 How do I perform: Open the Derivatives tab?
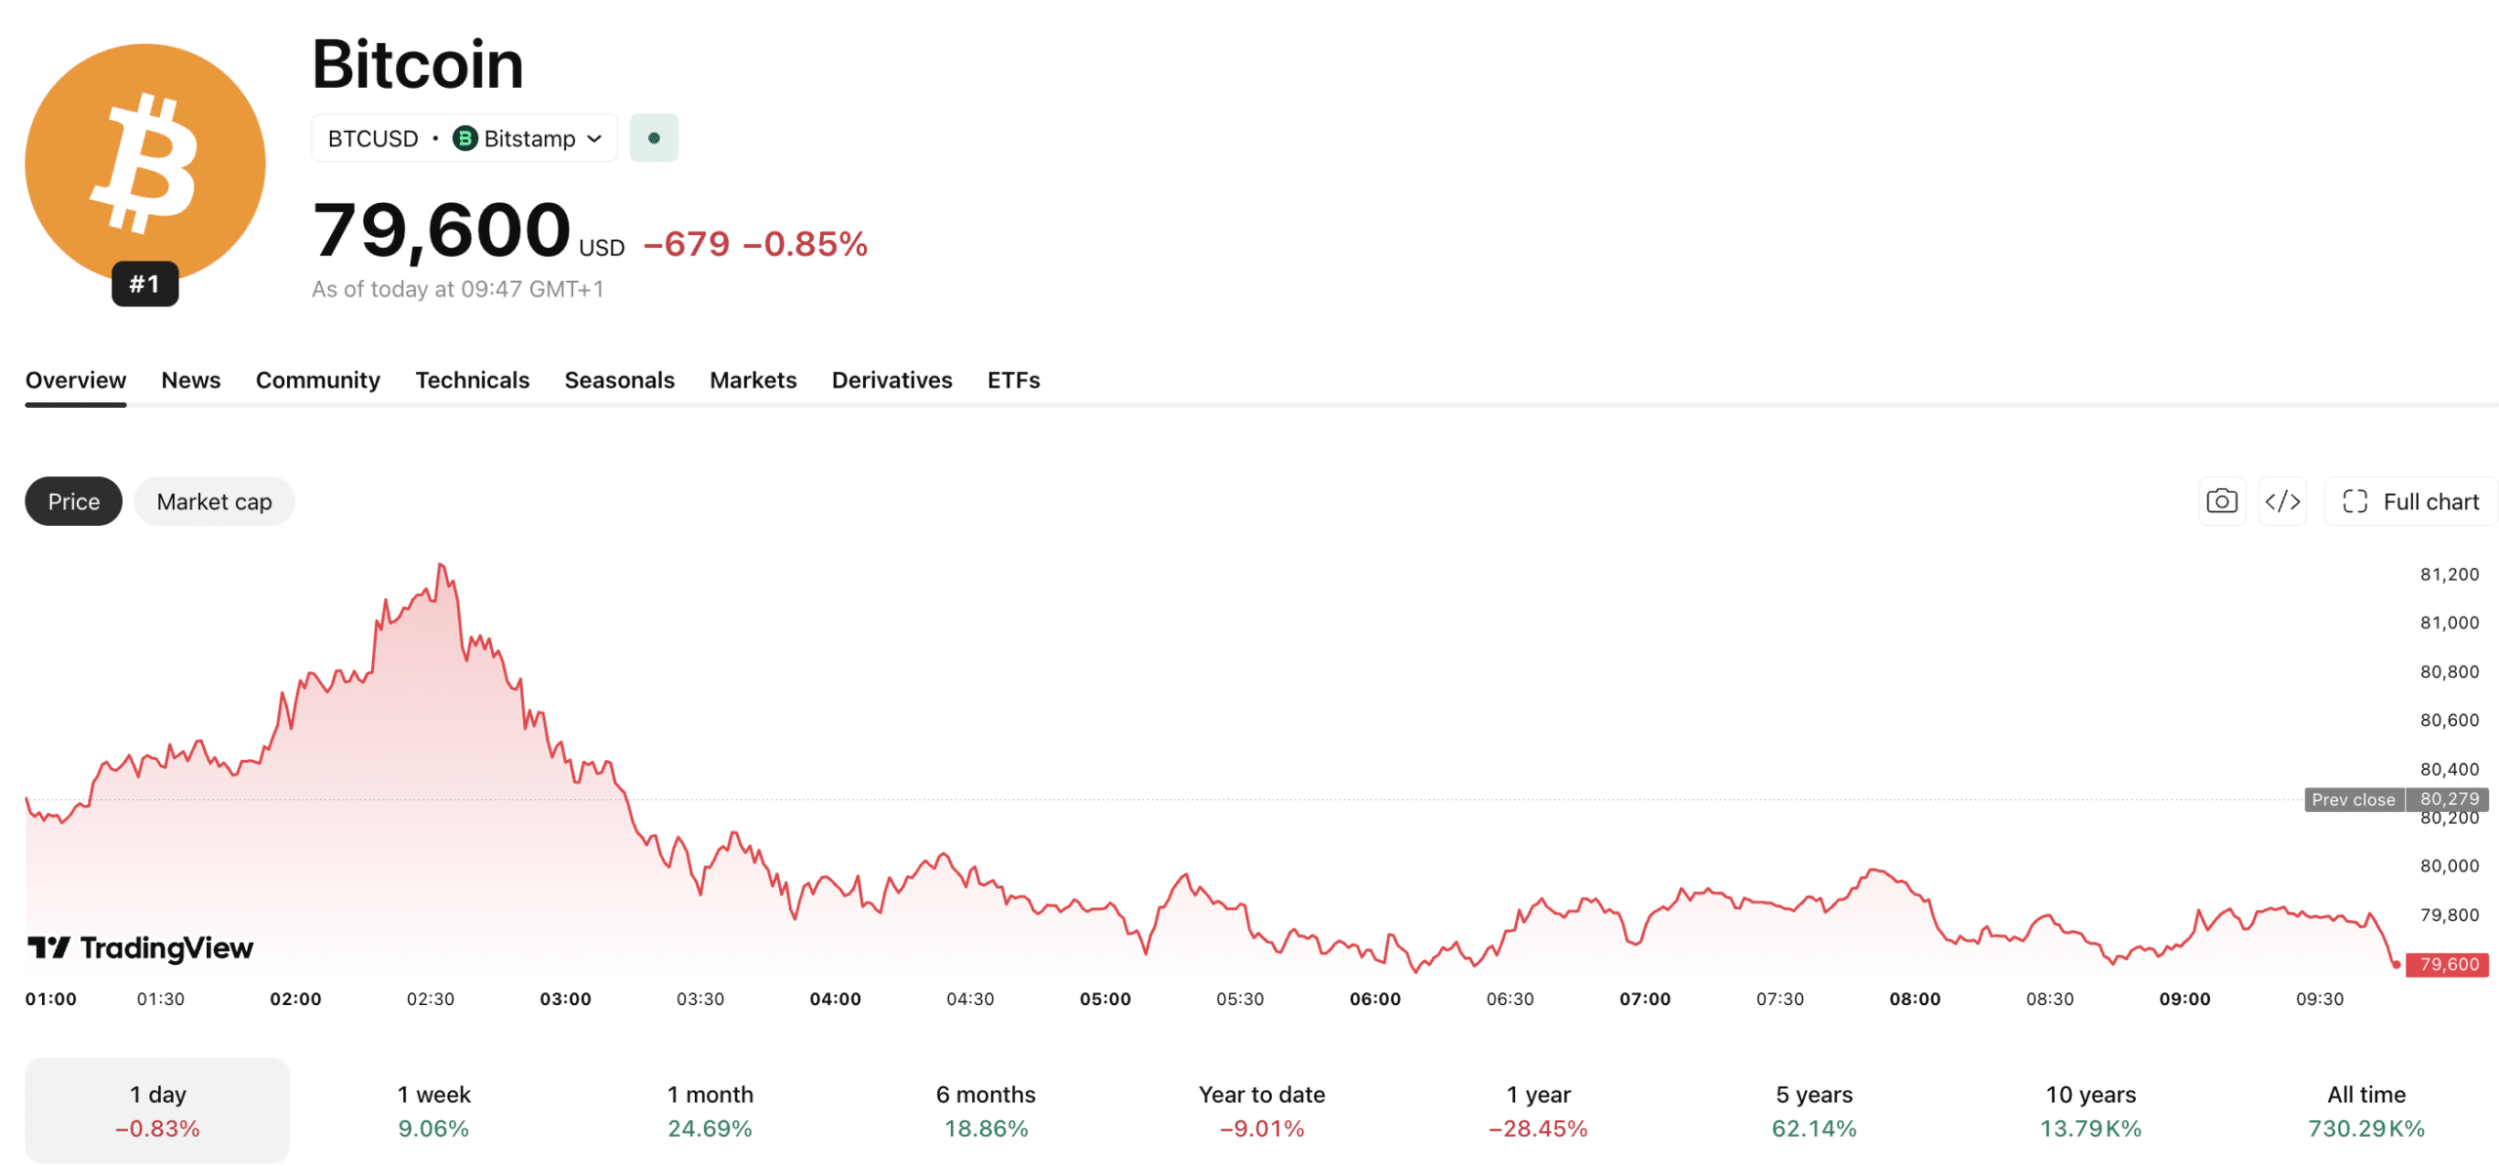[891, 380]
